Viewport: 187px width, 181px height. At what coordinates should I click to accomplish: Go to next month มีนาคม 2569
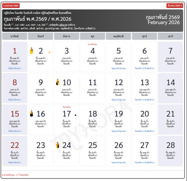(x=175, y=6)
